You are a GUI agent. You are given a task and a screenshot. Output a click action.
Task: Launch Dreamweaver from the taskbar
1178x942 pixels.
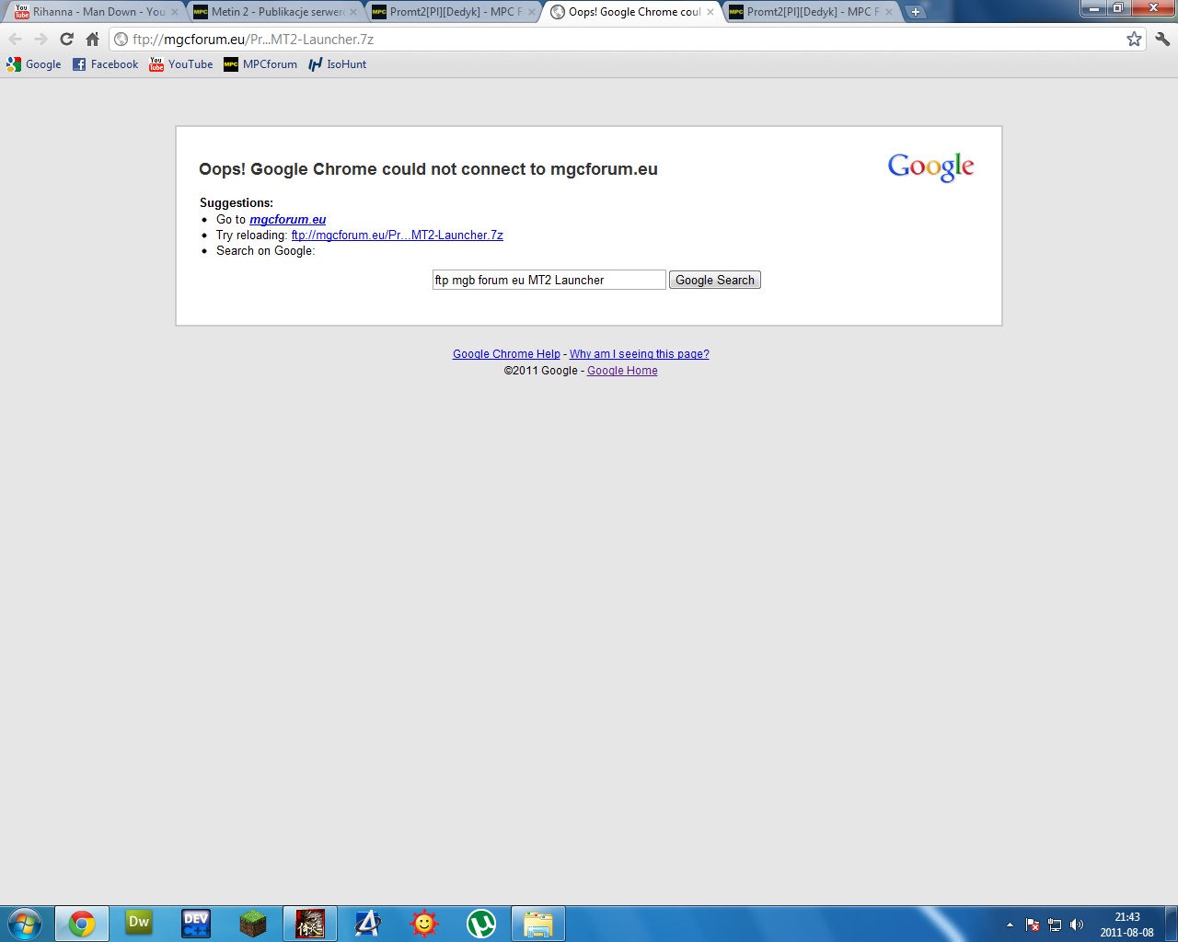pyautogui.click(x=139, y=924)
